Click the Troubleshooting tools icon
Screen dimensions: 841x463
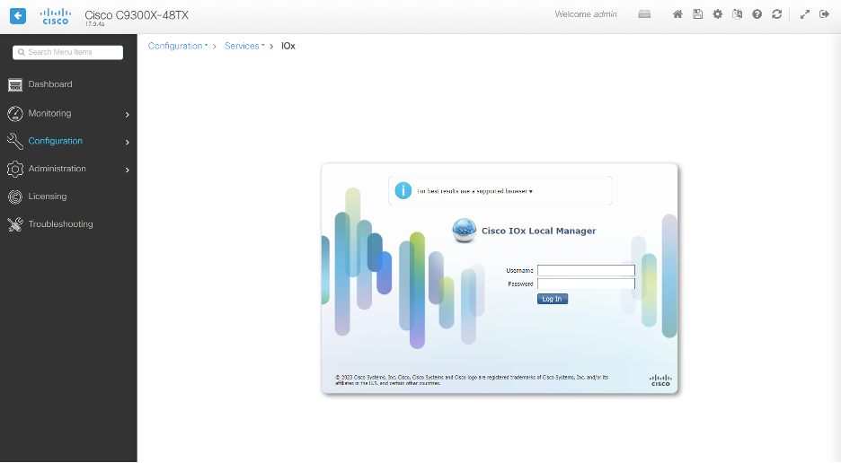pos(15,224)
